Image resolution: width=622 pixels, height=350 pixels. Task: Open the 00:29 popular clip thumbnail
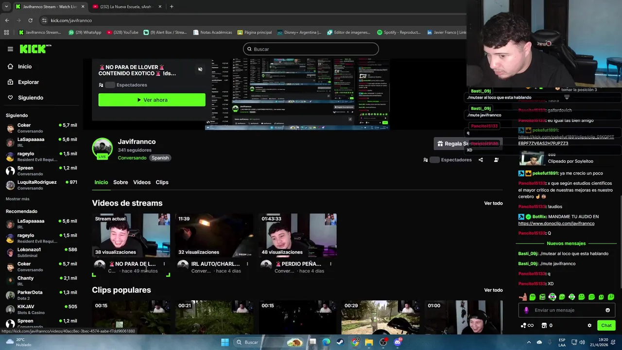(380, 317)
